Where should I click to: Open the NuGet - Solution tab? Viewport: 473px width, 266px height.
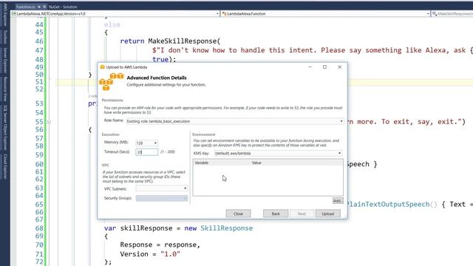pos(63,7)
